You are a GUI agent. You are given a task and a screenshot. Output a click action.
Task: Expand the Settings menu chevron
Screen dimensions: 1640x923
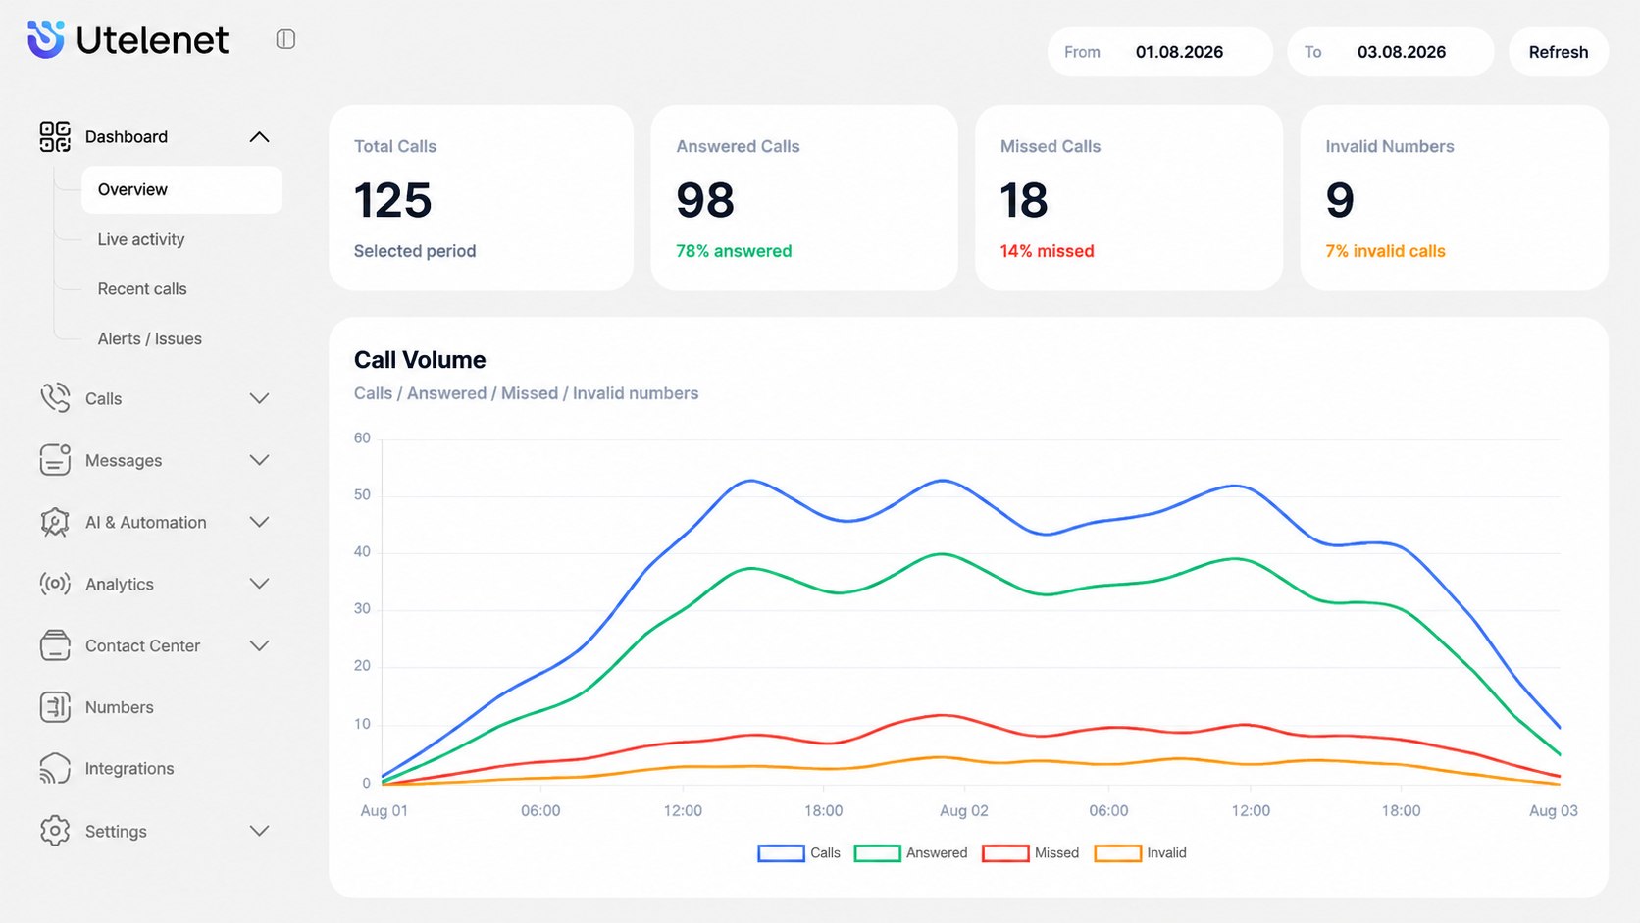click(x=259, y=831)
